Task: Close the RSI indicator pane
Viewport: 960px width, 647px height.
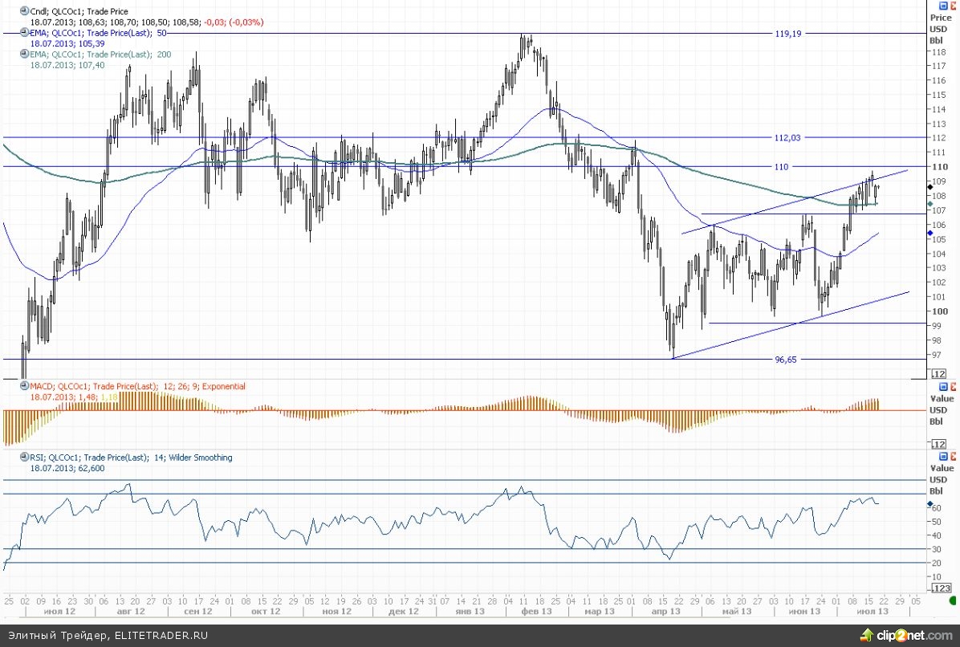Action: [x=954, y=456]
